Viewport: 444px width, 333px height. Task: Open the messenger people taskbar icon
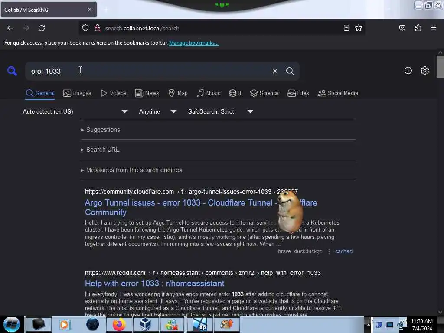(x=172, y=324)
